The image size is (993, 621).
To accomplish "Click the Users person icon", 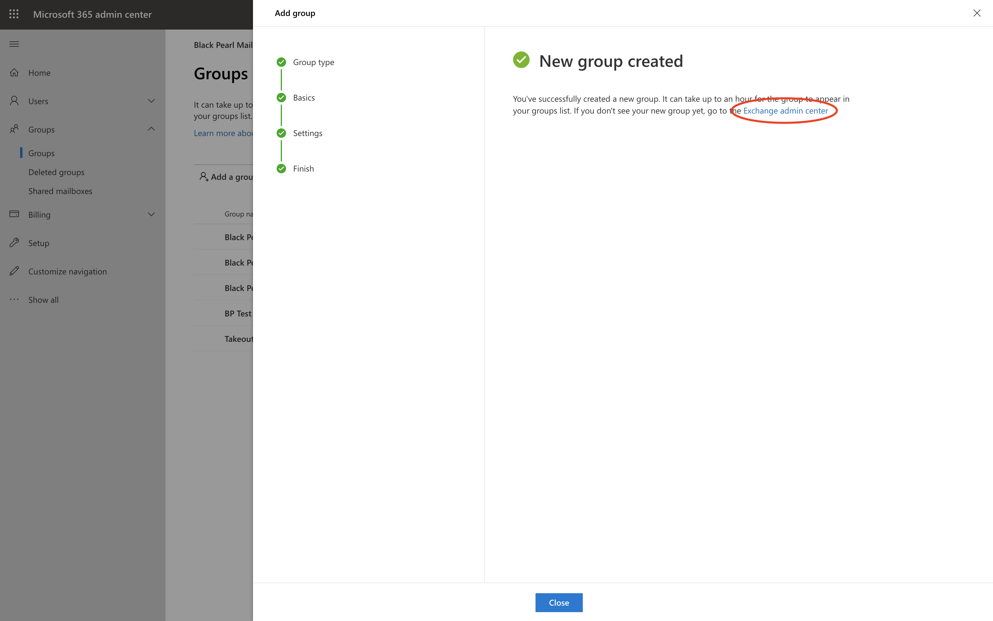I will pos(14,101).
